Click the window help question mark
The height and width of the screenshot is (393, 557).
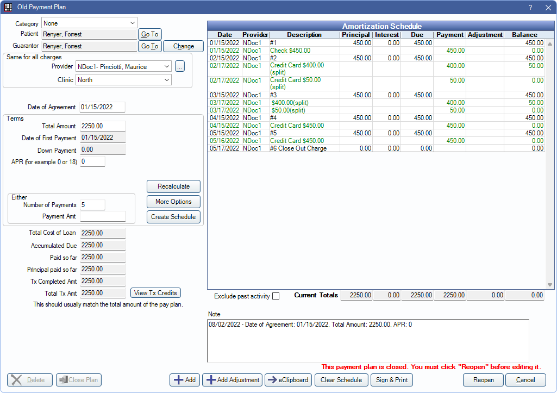point(530,8)
